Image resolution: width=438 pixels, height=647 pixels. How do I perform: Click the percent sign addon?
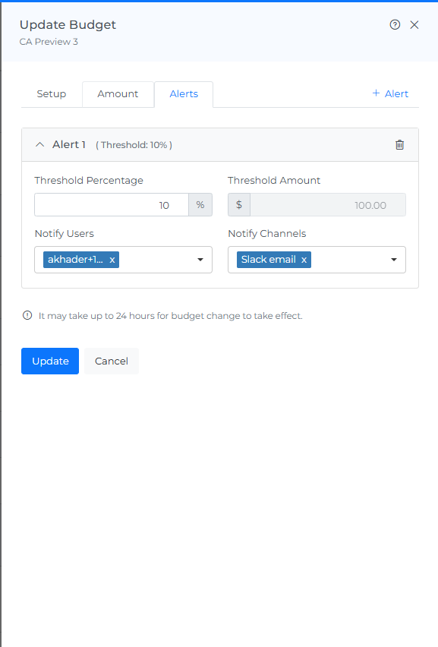pos(200,205)
